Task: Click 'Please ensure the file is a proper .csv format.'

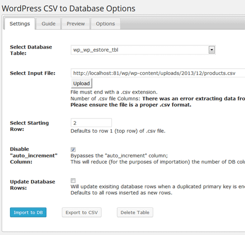Action: point(131,105)
